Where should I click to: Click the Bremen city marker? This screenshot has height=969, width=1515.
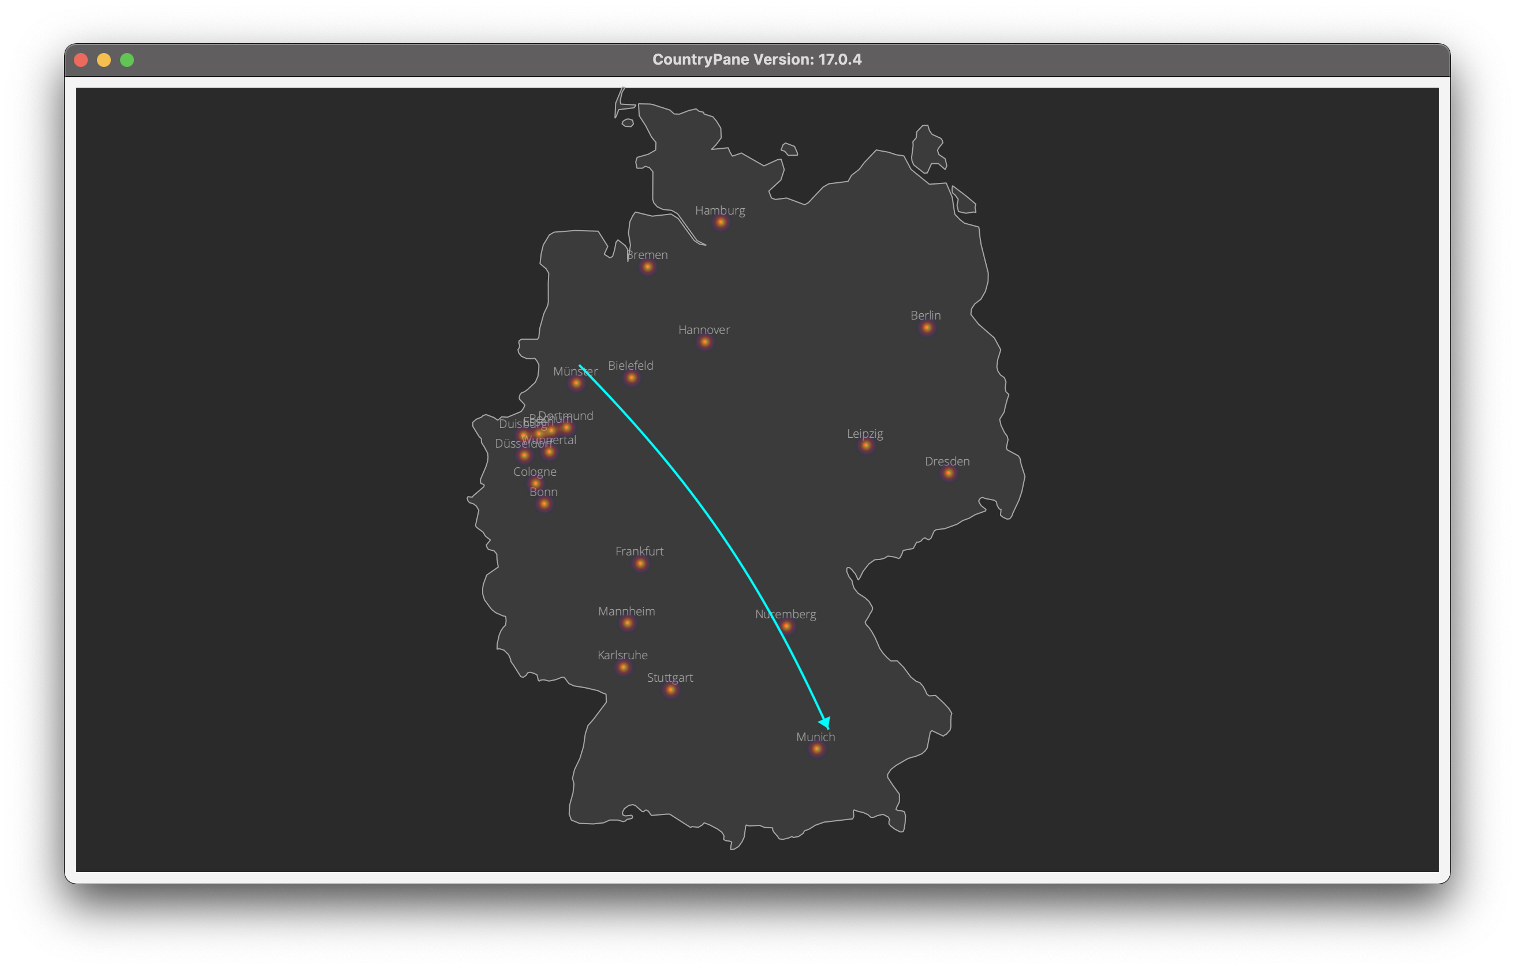pyautogui.click(x=648, y=268)
